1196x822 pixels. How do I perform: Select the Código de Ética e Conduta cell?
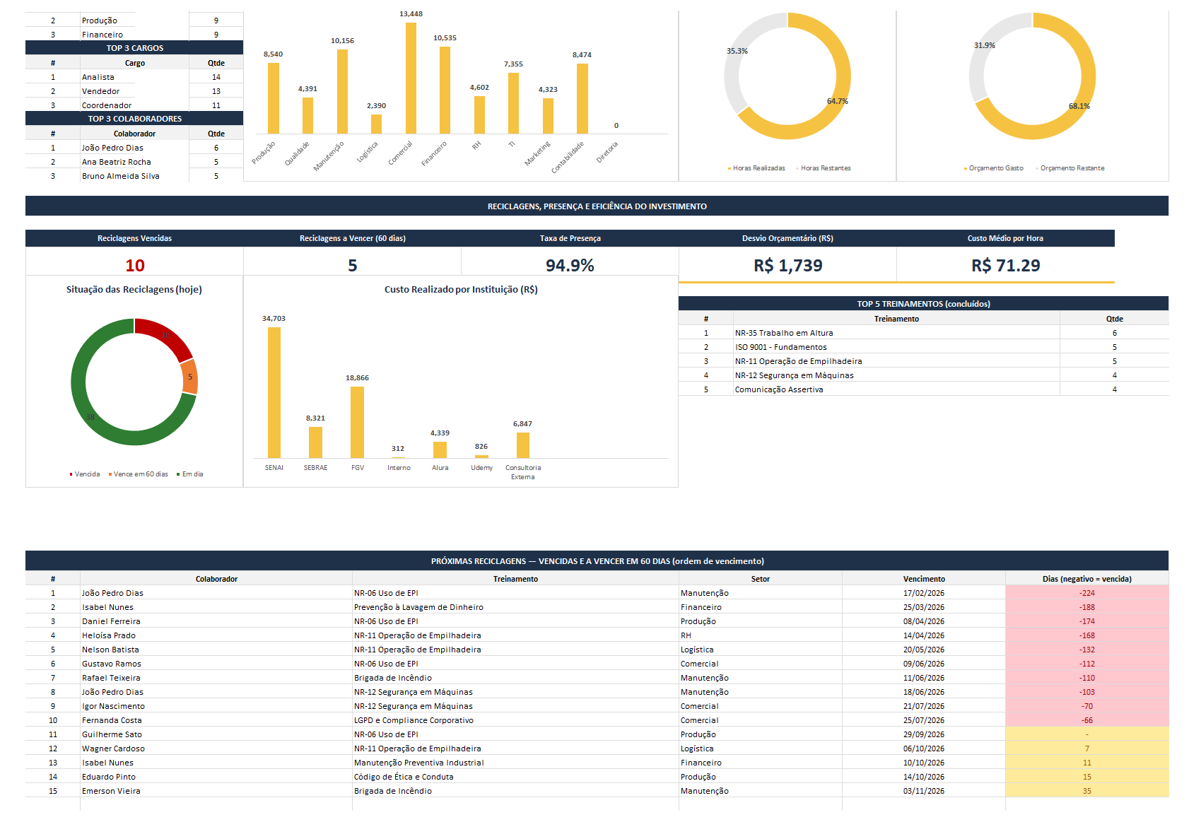[515, 777]
